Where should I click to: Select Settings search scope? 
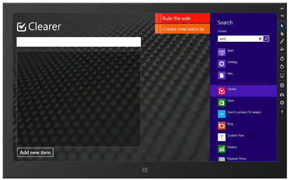tap(243, 64)
